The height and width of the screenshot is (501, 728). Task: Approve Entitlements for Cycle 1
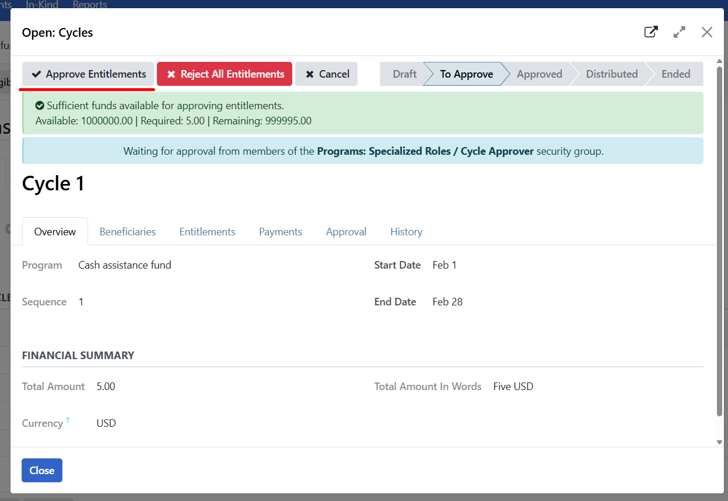[87, 74]
